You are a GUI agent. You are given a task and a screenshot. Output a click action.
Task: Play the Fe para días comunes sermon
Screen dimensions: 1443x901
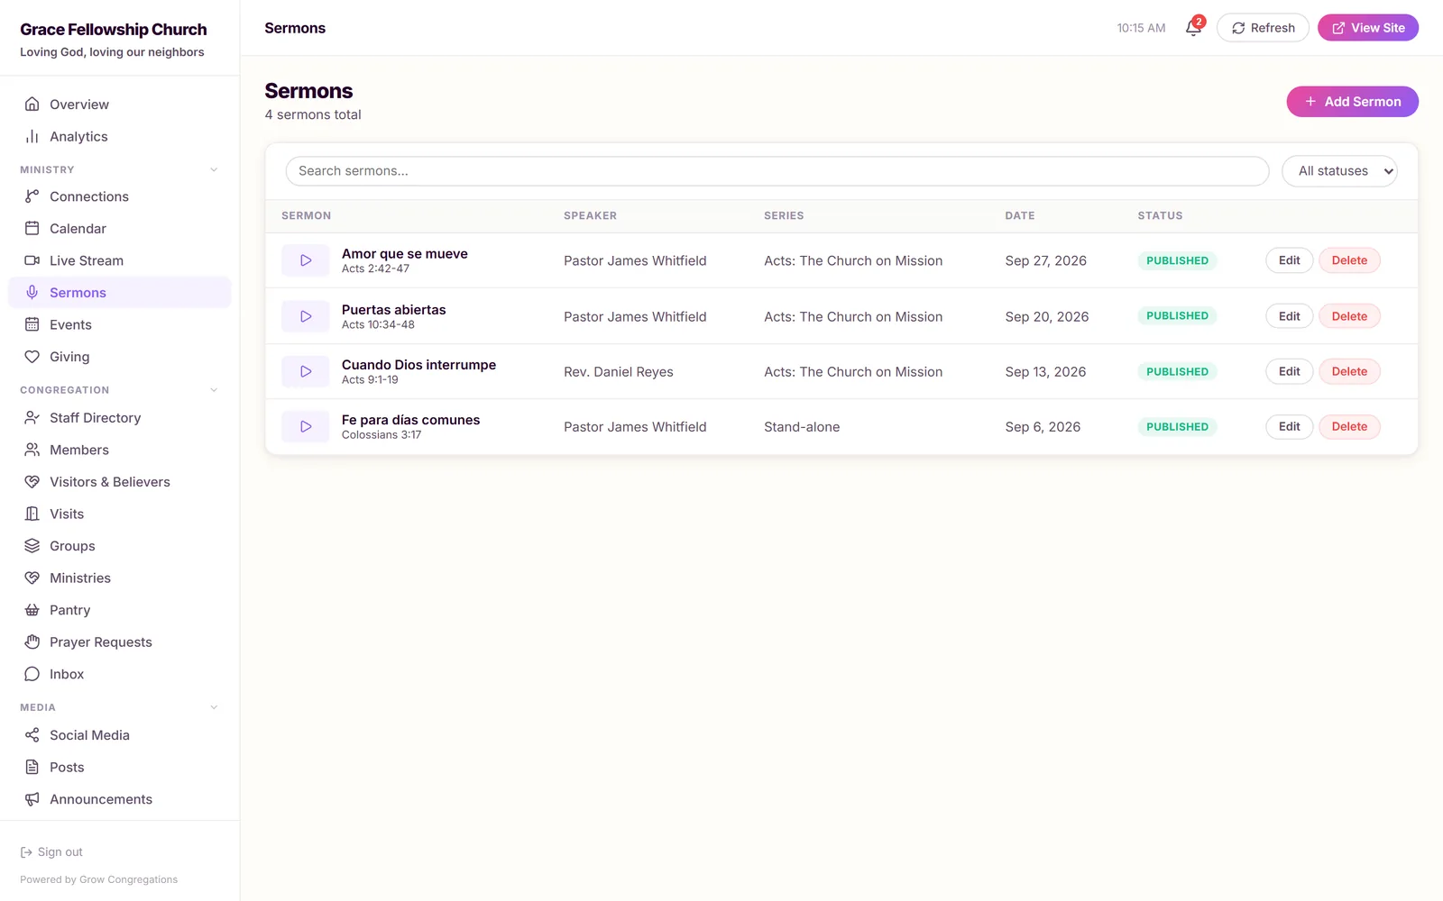306,426
